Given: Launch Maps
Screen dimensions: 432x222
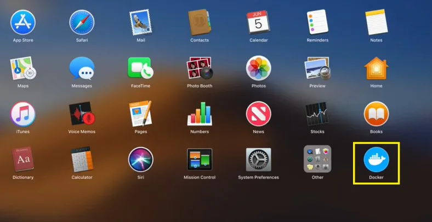Looking at the screenshot, I should coord(23,68).
